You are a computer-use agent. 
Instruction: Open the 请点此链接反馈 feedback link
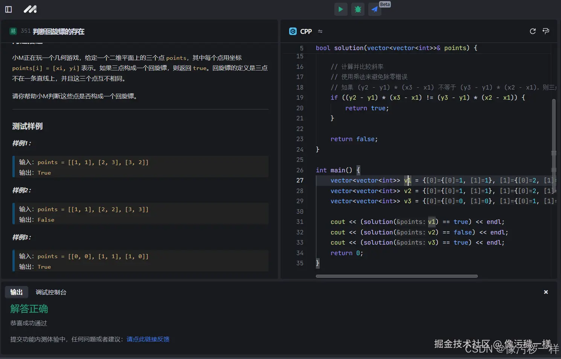[x=148, y=339]
